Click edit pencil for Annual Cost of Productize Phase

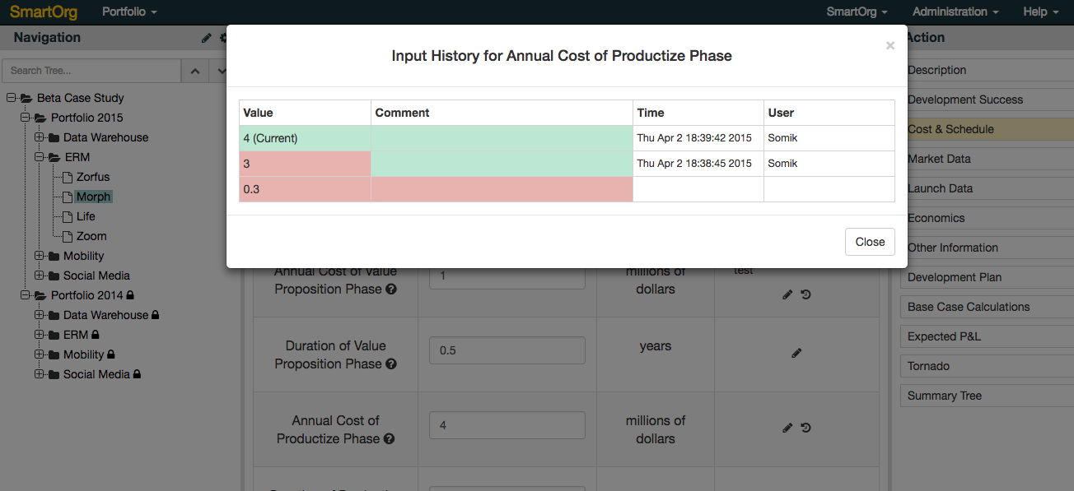(x=787, y=428)
